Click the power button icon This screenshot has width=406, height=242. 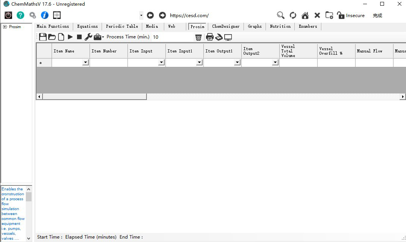coord(8,15)
